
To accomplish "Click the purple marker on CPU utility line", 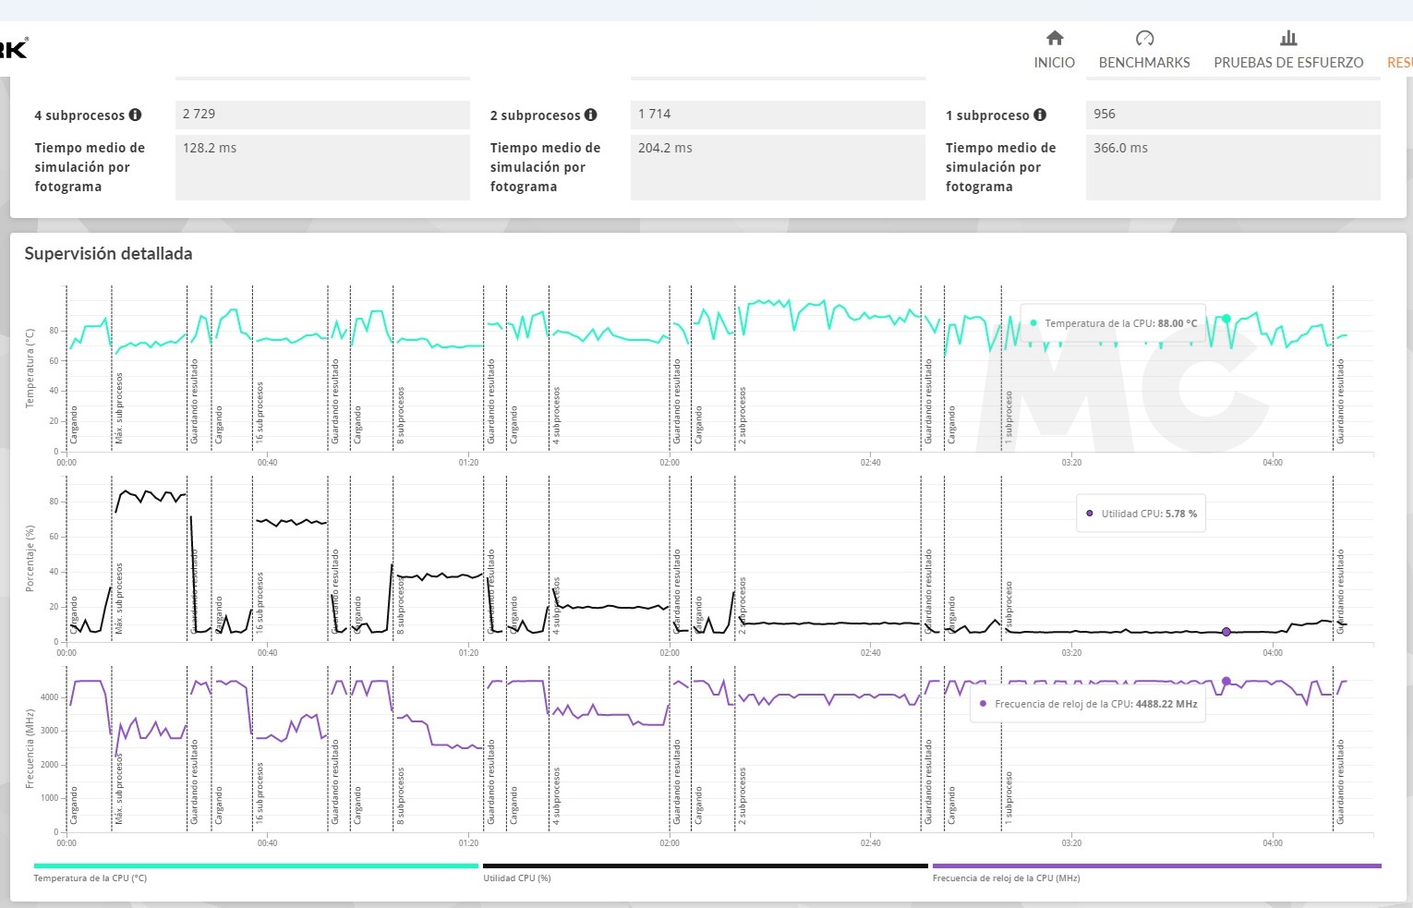I will (1226, 632).
